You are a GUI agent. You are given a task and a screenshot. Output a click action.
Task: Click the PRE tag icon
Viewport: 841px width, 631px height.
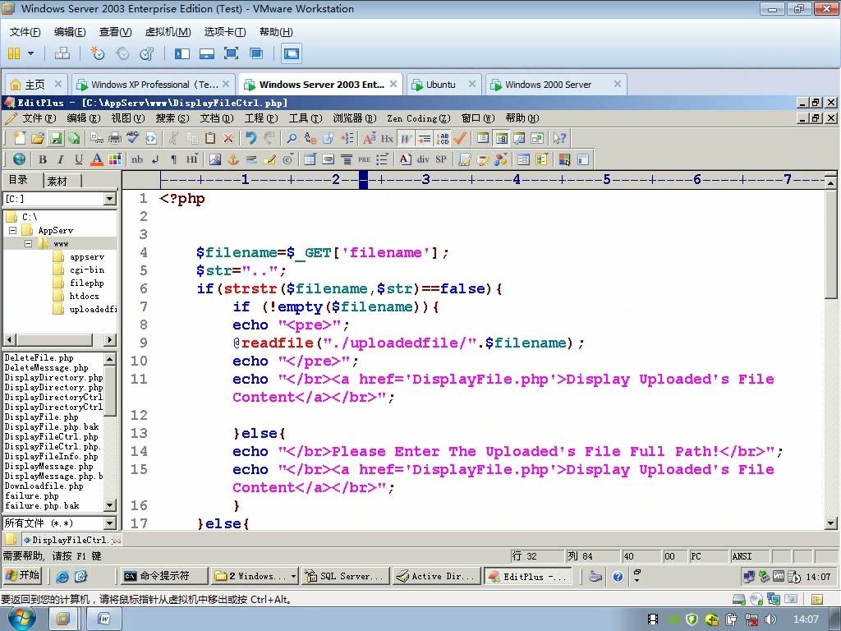tap(364, 159)
